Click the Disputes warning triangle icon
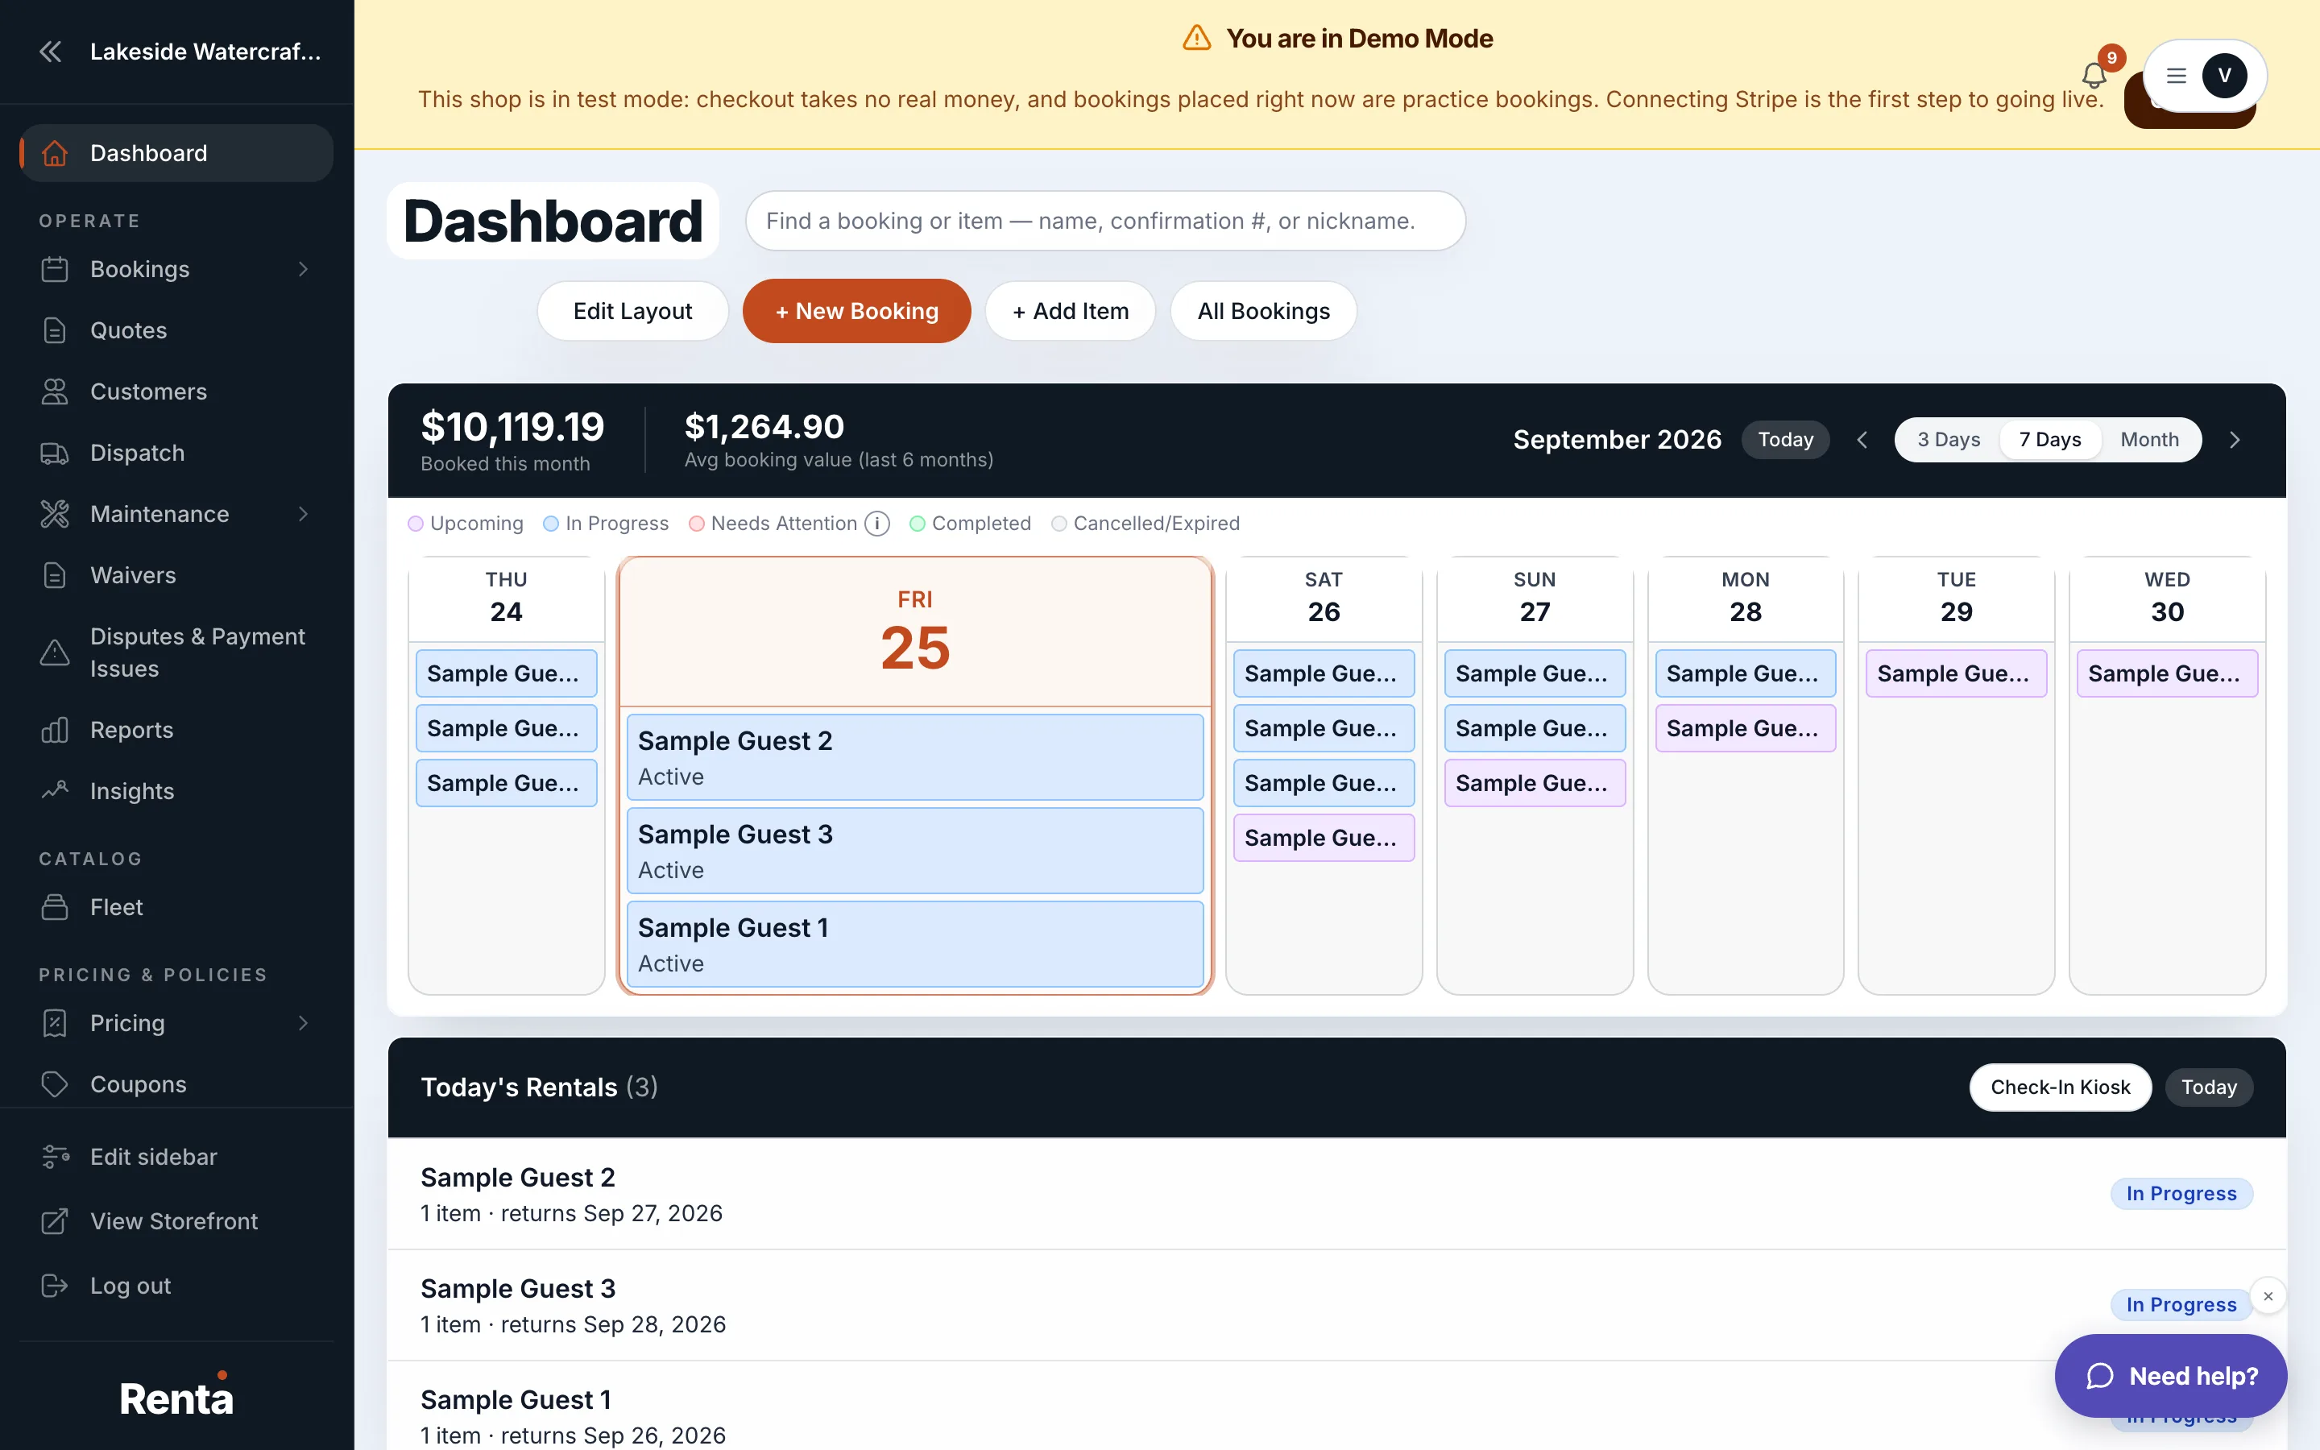Screen dimensions: 2320x1450 (x=55, y=653)
